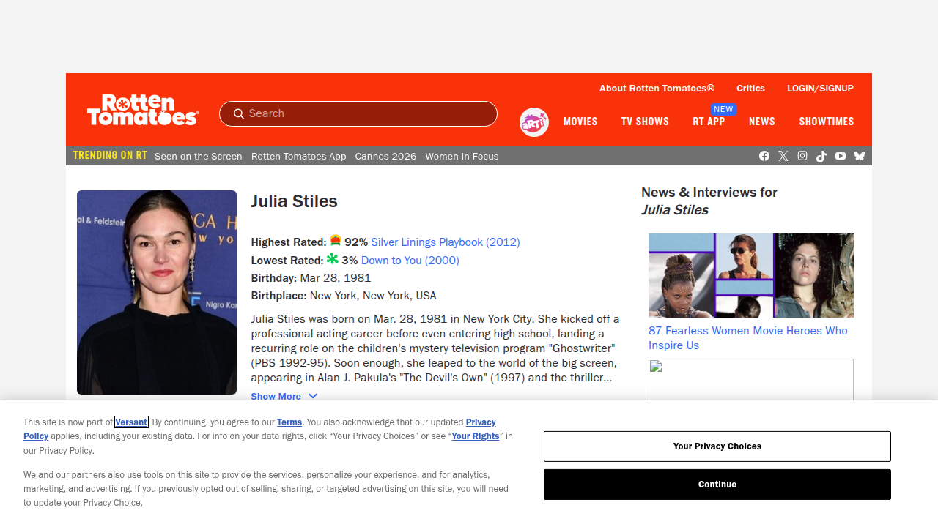This screenshot has width=938, height=527.
Task: Open the Bluesky butterfly icon
Action: (860, 156)
